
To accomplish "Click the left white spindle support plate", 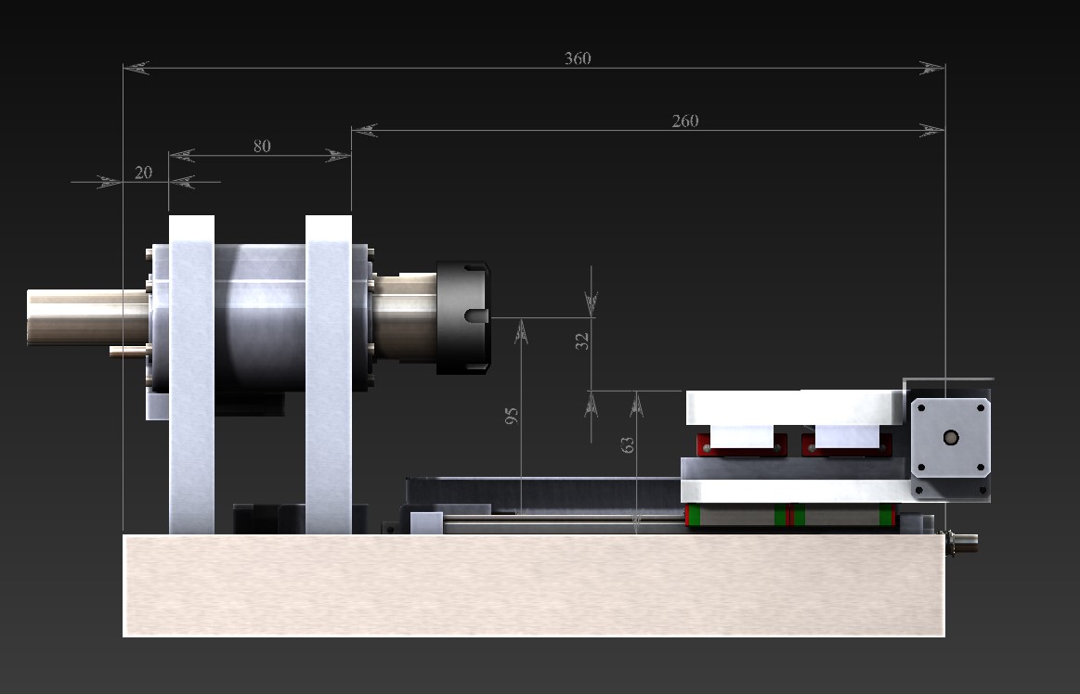I will point(191,375).
